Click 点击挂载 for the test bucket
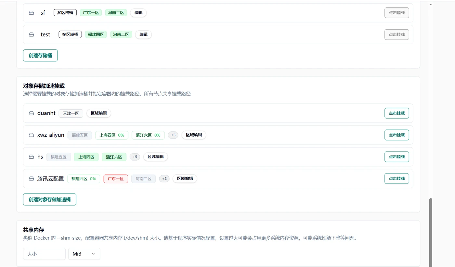 click(397, 34)
